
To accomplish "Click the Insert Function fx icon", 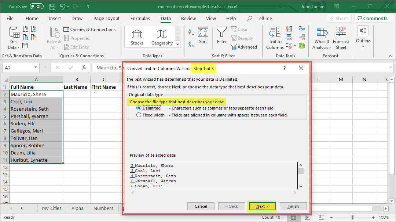I will point(84,68).
